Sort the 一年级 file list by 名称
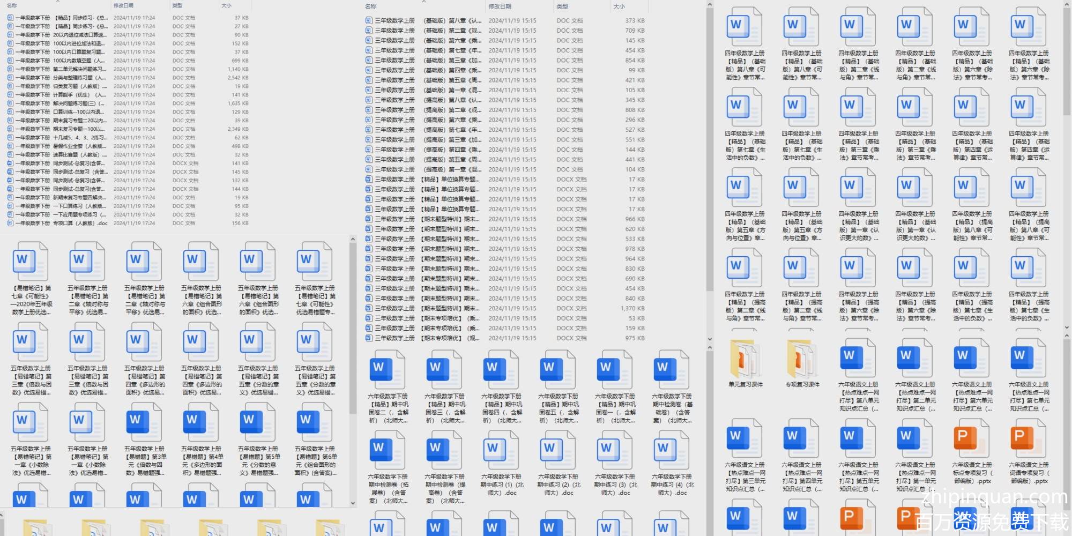This screenshot has height=536, width=1072. pyautogui.click(x=12, y=5)
